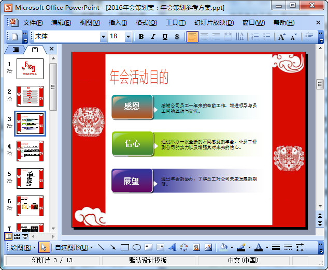Viewport: 328px width, 270px height.
Task: Open the 格式(O) menu
Action: tap(146, 23)
